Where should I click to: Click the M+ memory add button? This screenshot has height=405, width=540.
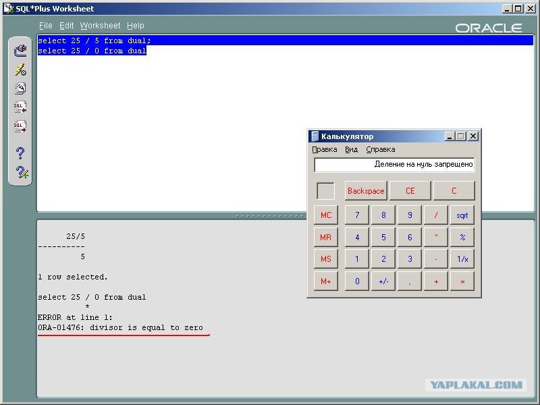pyautogui.click(x=326, y=281)
